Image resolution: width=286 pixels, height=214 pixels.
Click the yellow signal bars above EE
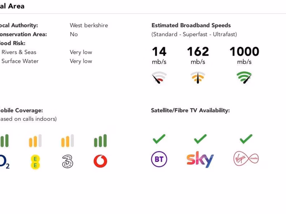tap(35, 141)
